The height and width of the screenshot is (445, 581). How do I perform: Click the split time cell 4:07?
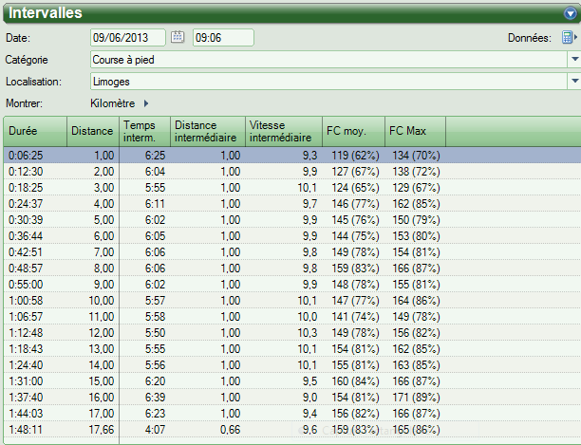click(155, 430)
